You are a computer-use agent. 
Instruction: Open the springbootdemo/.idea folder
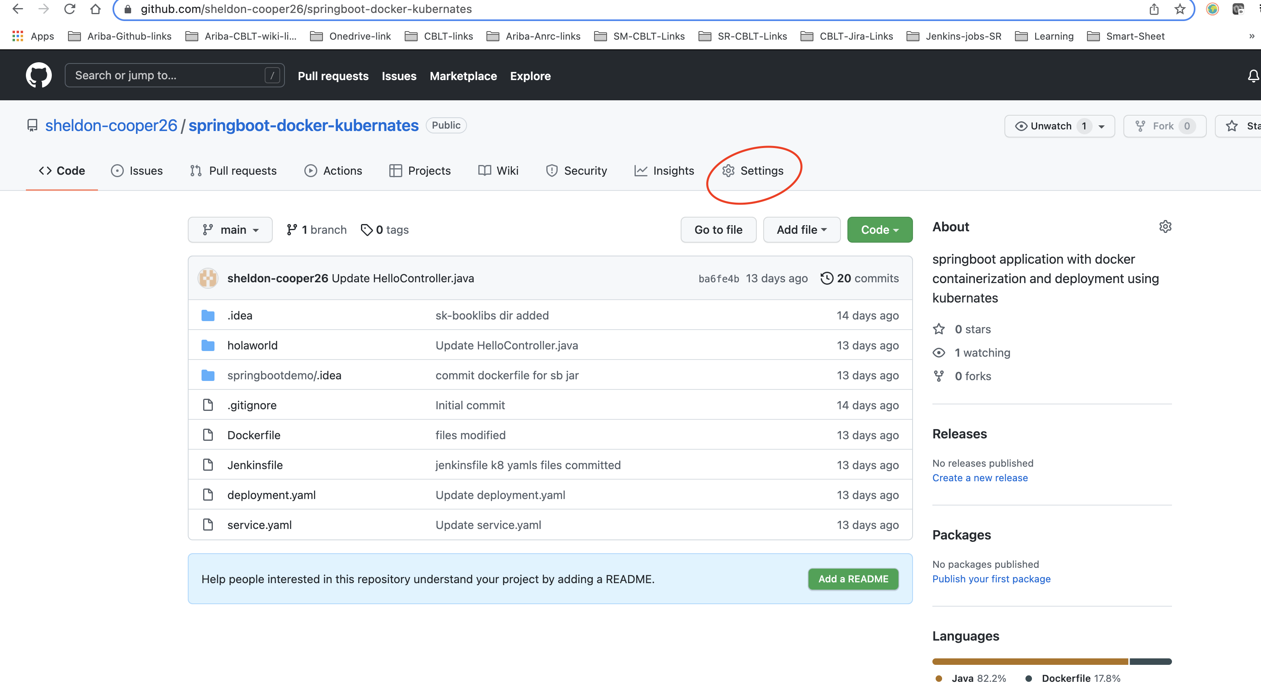284,375
